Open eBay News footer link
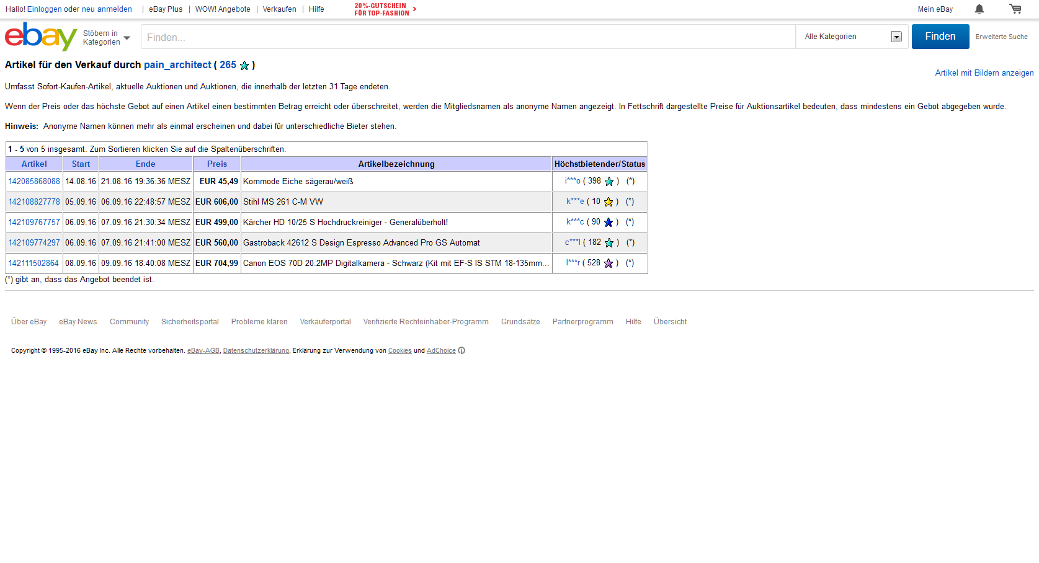1039x563 pixels. tap(78, 322)
